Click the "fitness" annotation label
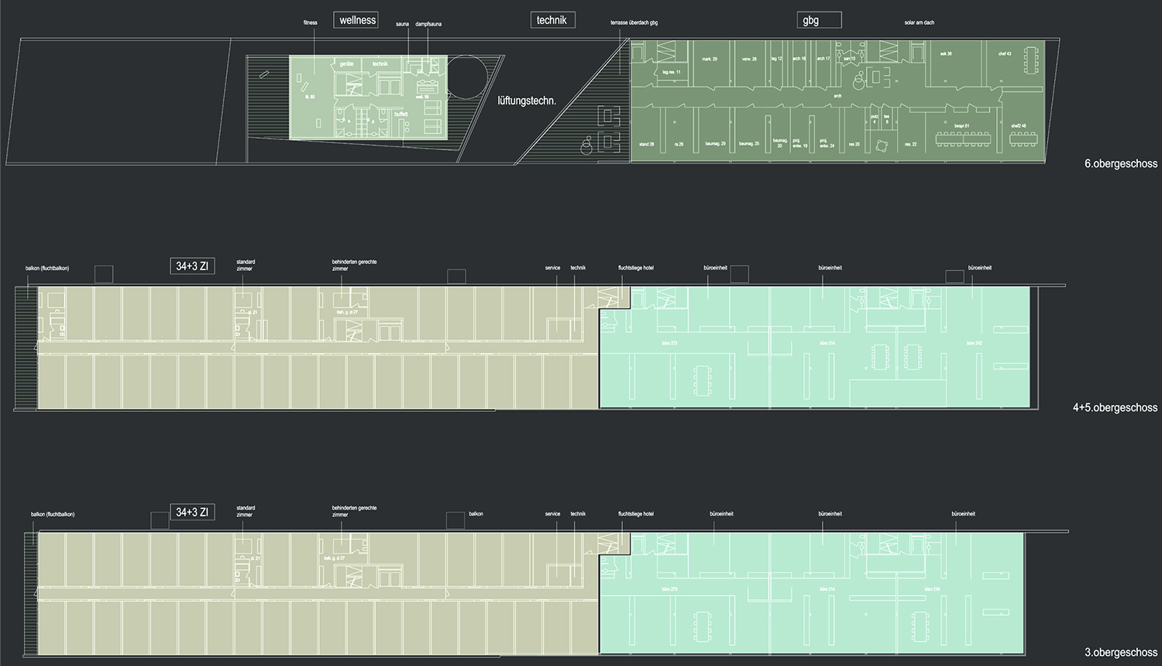This screenshot has height=666, width=1162. tap(311, 23)
